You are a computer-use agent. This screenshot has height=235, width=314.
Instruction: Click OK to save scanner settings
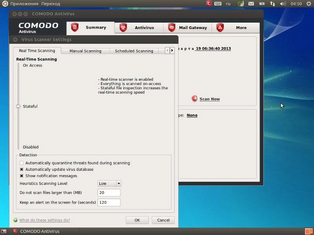tap(137, 220)
